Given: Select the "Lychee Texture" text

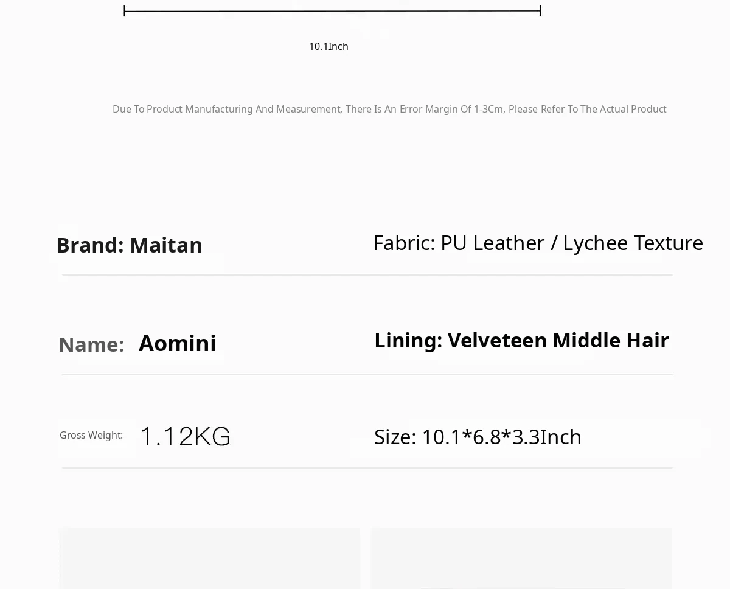Looking at the screenshot, I should (x=633, y=243).
